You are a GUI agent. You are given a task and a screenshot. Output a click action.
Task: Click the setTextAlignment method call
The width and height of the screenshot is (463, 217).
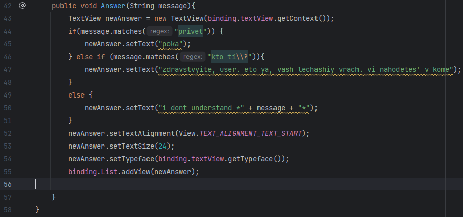[142, 133]
